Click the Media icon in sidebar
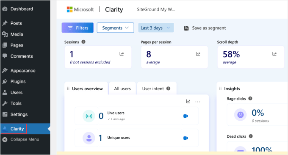The width and height of the screenshot is (288, 155). (5, 34)
